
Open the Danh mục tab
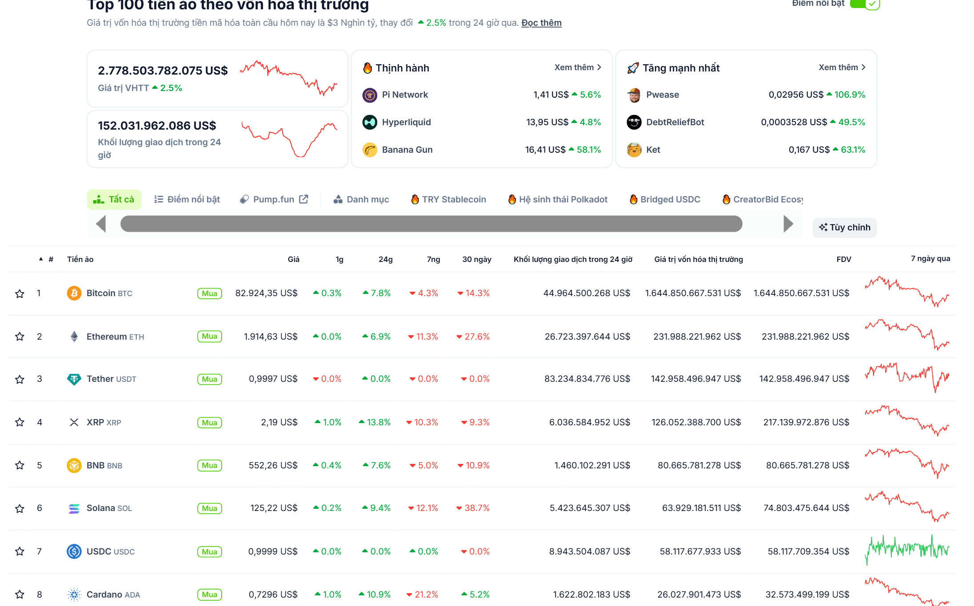coord(362,199)
